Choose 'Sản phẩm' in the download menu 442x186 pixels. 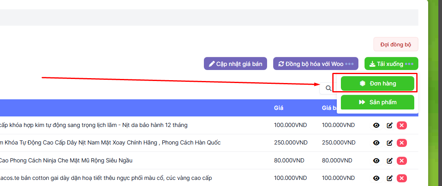click(377, 102)
